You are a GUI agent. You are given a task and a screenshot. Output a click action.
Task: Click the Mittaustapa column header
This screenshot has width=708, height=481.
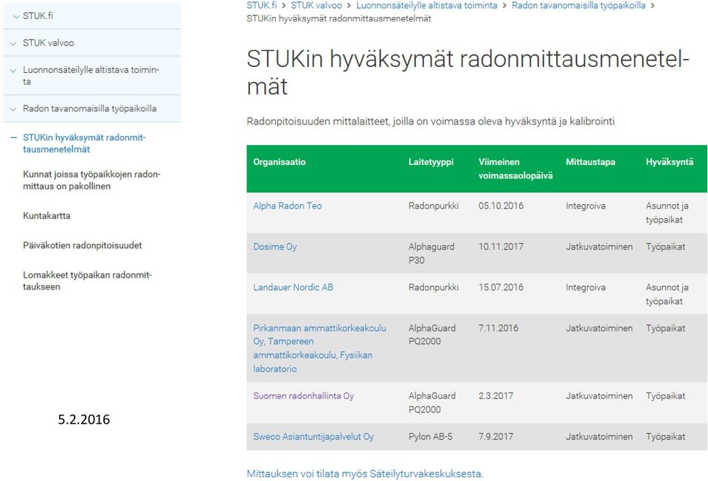(590, 162)
